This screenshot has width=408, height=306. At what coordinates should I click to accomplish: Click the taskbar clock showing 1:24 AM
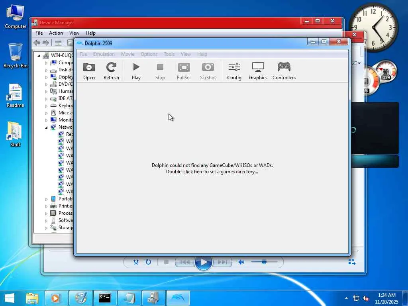coord(386,298)
